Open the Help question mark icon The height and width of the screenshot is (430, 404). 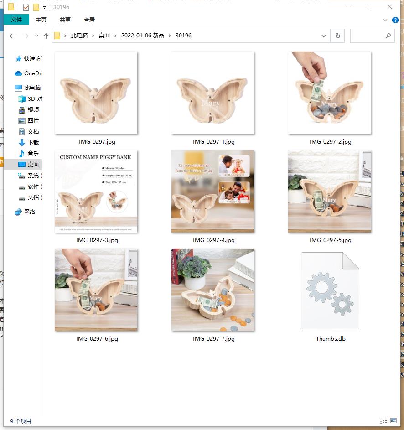point(395,20)
